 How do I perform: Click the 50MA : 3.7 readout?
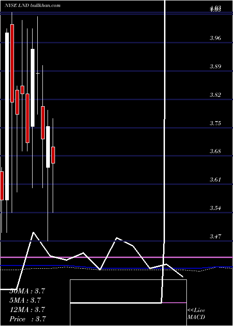[x=27, y=291]
